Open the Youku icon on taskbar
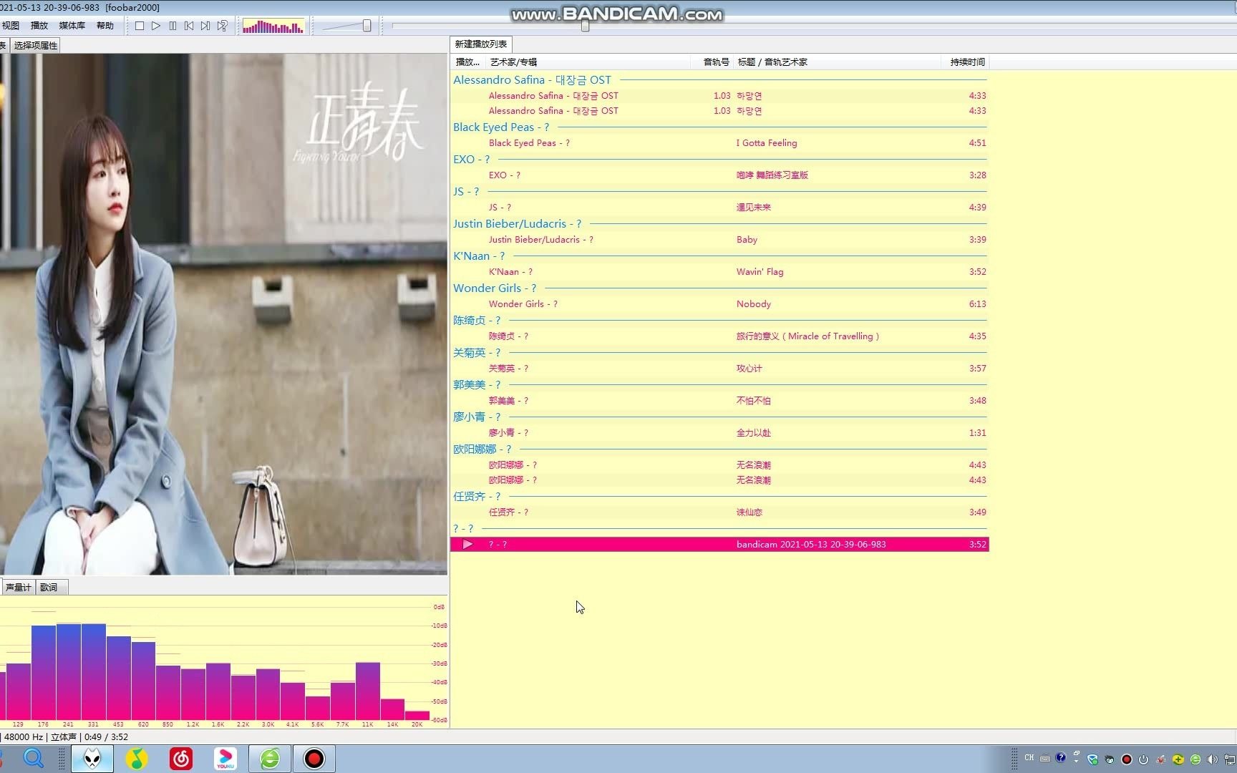The width and height of the screenshot is (1237, 773). [225, 759]
